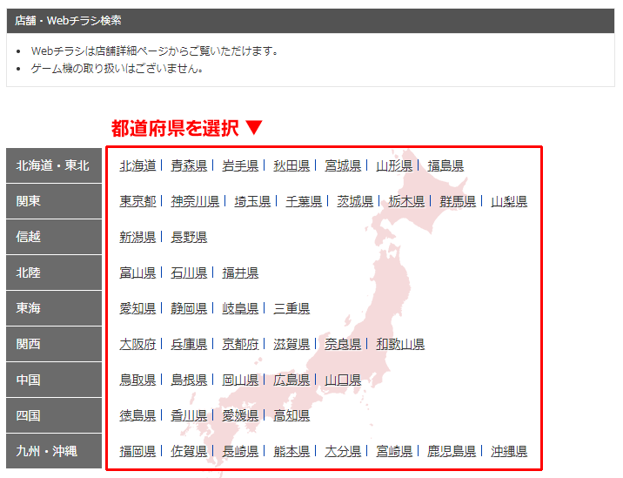Select the 四国 region tab
Screen dimensions: 623x478
(x=54, y=415)
